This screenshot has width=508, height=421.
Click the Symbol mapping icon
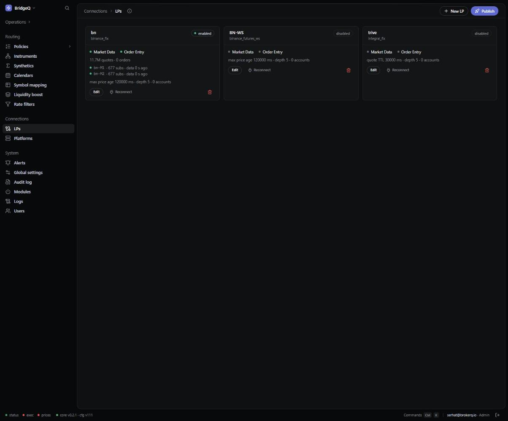click(8, 85)
